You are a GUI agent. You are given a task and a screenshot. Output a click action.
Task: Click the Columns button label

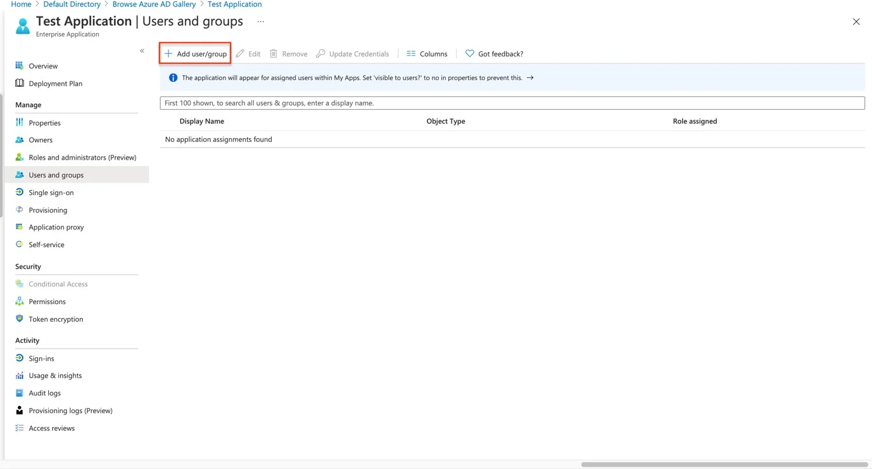click(x=434, y=54)
